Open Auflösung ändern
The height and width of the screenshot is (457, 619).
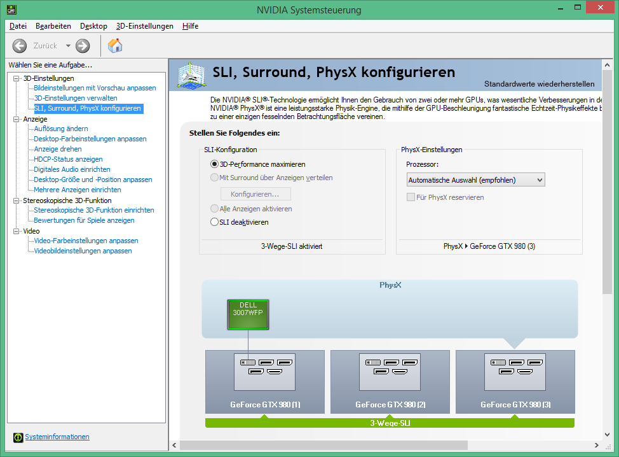[61, 129]
